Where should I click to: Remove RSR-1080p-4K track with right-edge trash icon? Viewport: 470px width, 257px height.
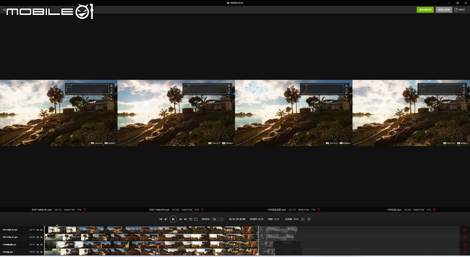click(465, 230)
